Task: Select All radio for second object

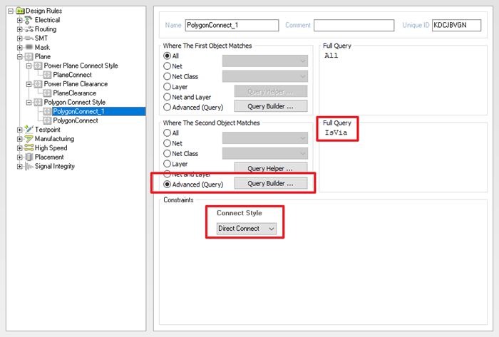Action: pyautogui.click(x=168, y=133)
